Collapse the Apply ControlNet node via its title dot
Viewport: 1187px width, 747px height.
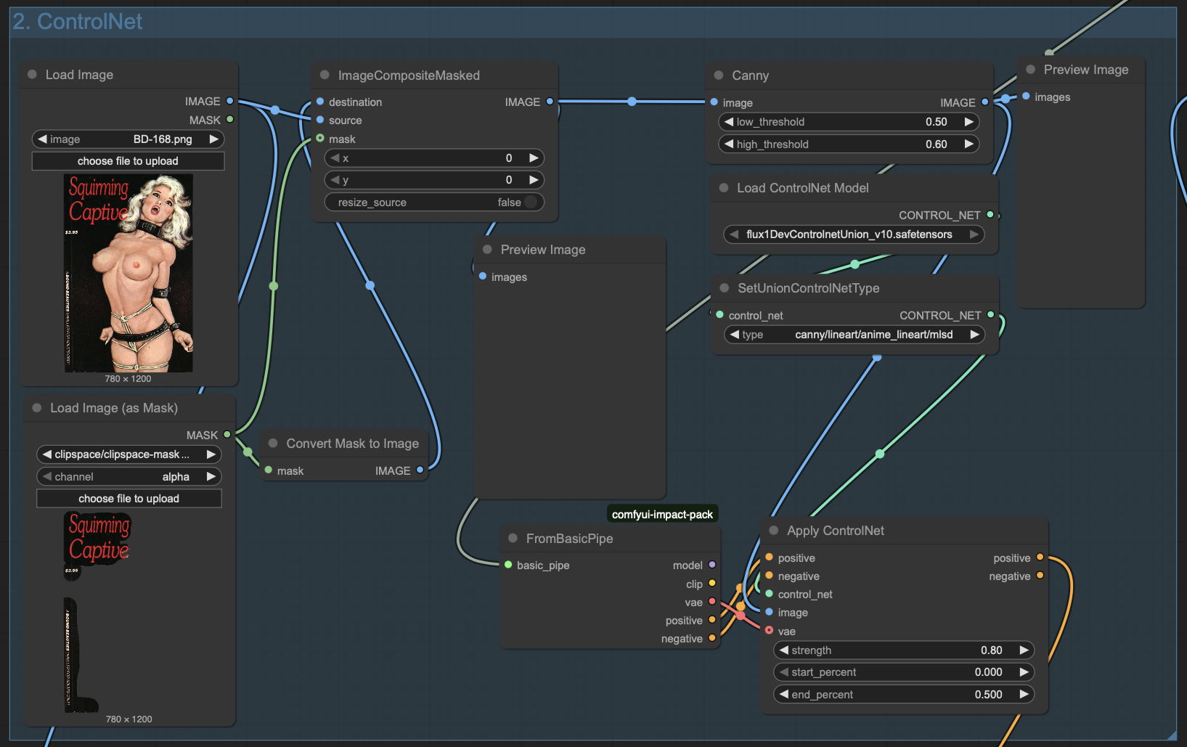(774, 530)
